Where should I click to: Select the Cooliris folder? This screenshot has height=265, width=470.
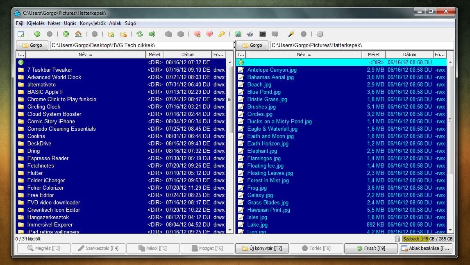(121, 136)
